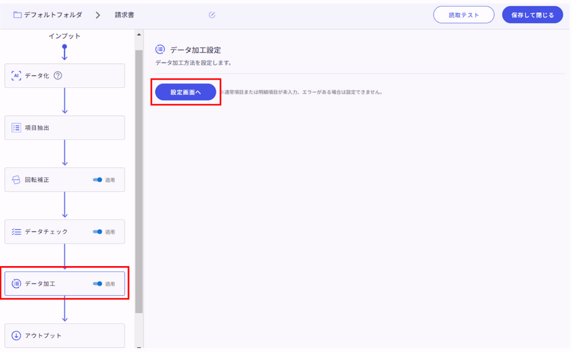Click the データチェック checklist icon
The image size is (572, 352).
tap(16, 232)
